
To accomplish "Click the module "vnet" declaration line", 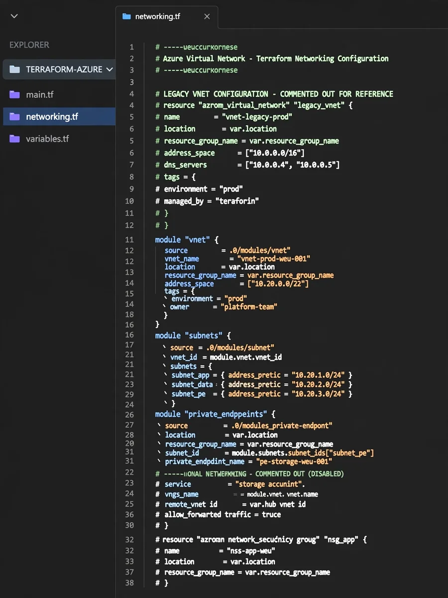I will point(187,240).
